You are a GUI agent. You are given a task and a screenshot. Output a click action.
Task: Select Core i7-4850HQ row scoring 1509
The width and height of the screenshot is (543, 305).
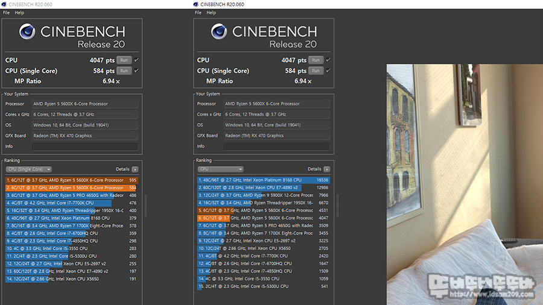point(263,271)
